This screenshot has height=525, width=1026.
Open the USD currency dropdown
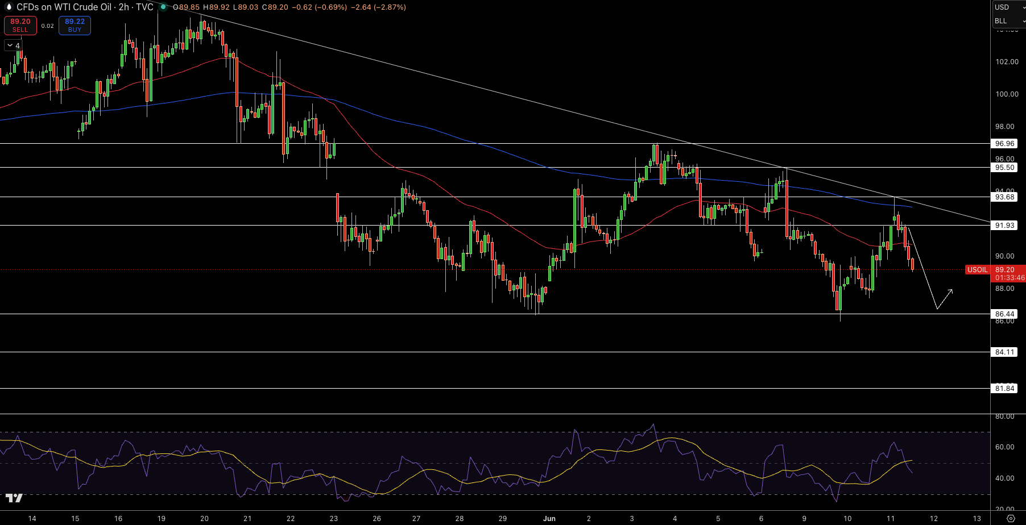tap(1009, 7)
